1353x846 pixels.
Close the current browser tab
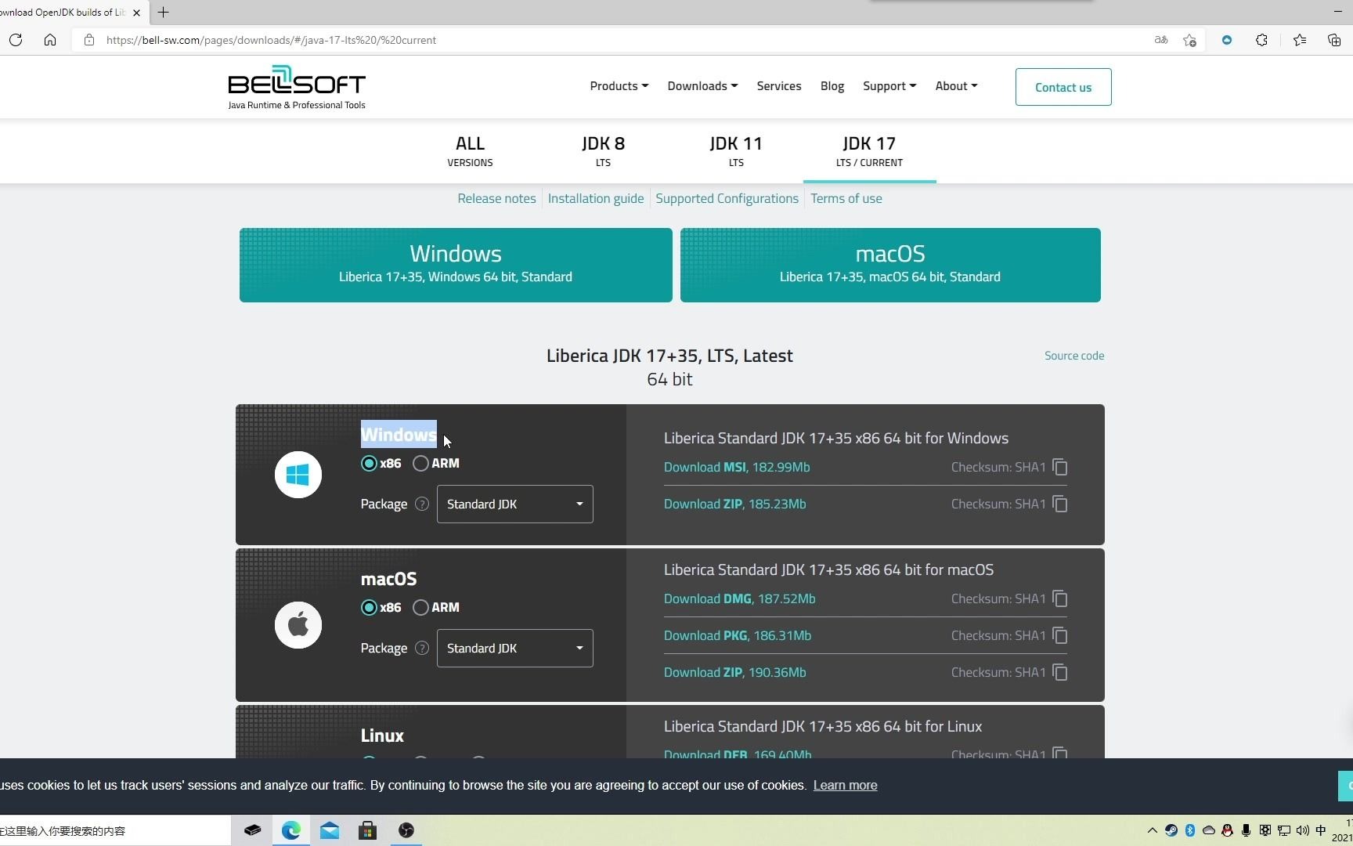point(136,13)
